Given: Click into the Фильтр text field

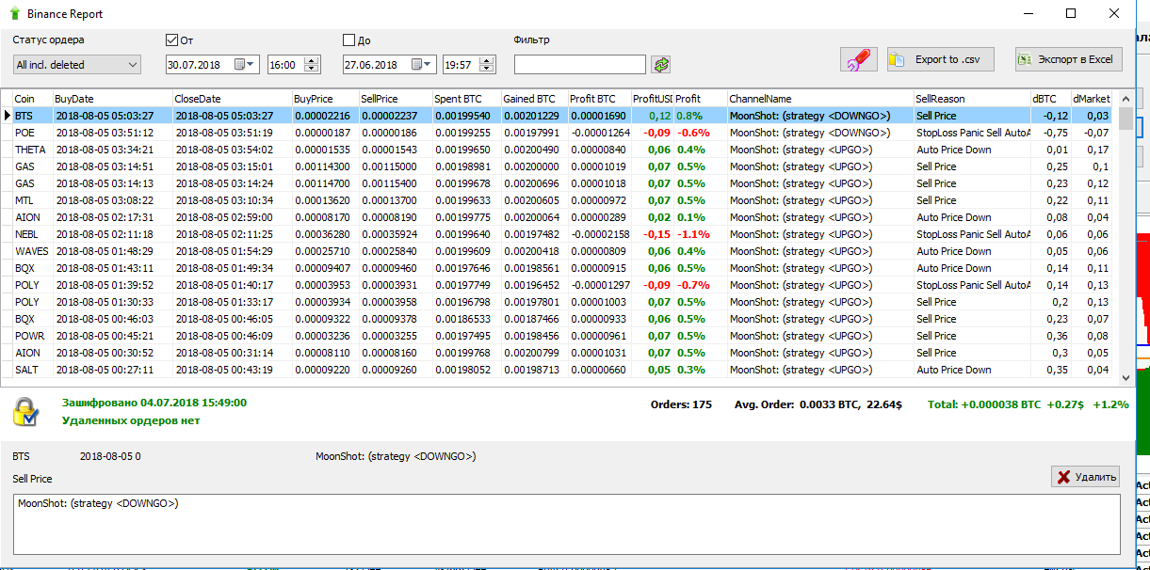Looking at the screenshot, I should (x=579, y=65).
